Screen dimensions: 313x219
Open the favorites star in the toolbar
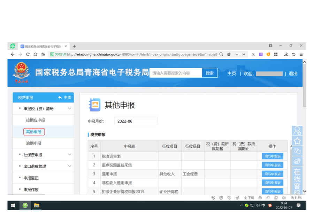pyautogui.click(x=43, y=54)
